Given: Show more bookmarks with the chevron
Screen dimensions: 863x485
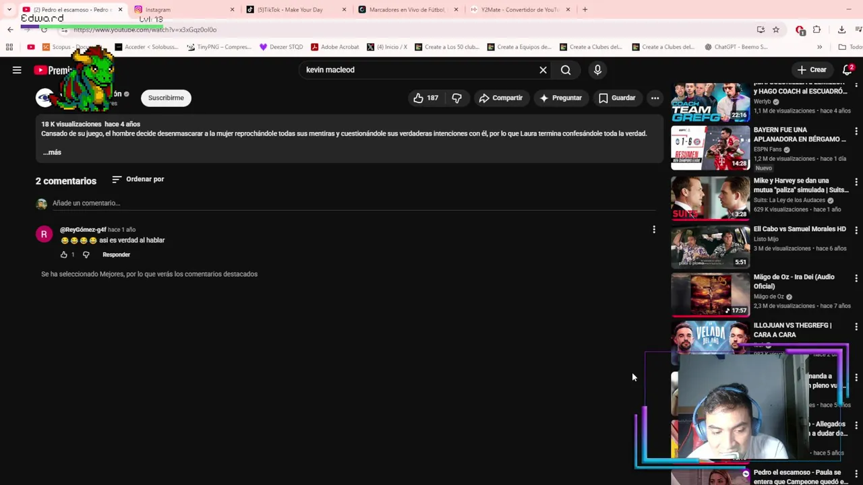Looking at the screenshot, I should pyautogui.click(x=819, y=47).
